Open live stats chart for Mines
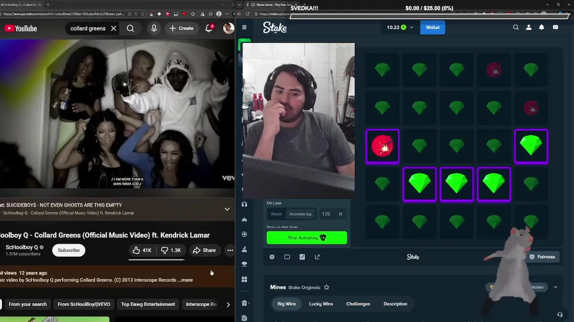Image resolution: width=574 pixels, height=322 pixels. 302,257
